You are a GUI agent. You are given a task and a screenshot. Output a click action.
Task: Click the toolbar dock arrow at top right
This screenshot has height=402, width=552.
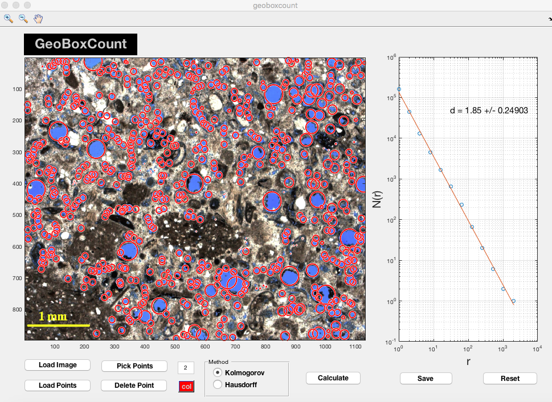pyautogui.click(x=549, y=19)
